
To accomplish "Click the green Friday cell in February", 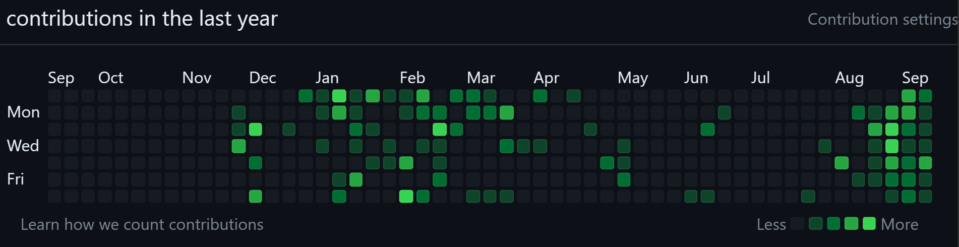I will [x=440, y=179].
